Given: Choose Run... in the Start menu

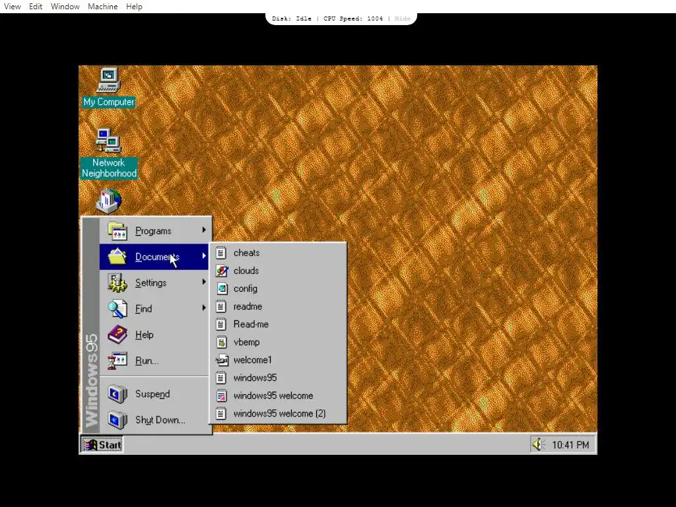Looking at the screenshot, I should pos(154,360).
